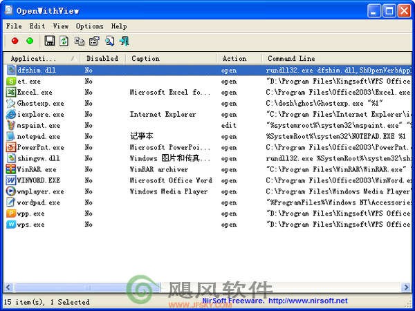Viewport: 415px width, 311px height.
Task: Click the Internet Explorer caption cell
Action: click(x=163, y=114)
